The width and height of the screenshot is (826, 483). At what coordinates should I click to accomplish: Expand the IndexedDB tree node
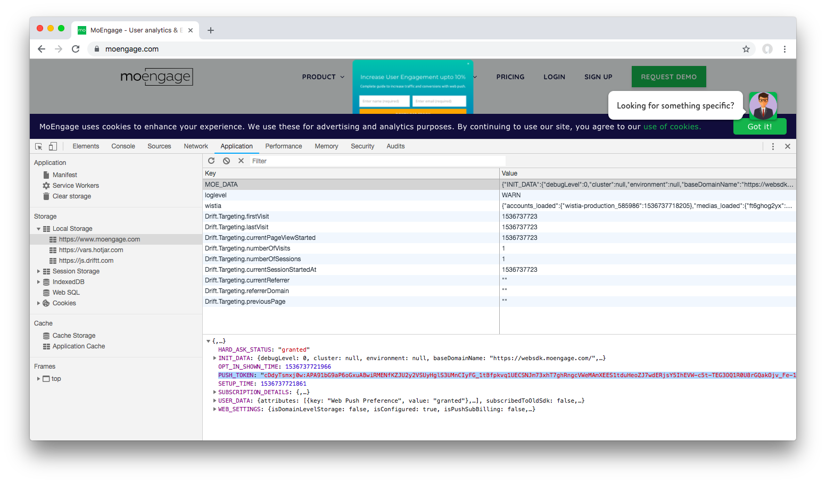[x=38, y=282]
